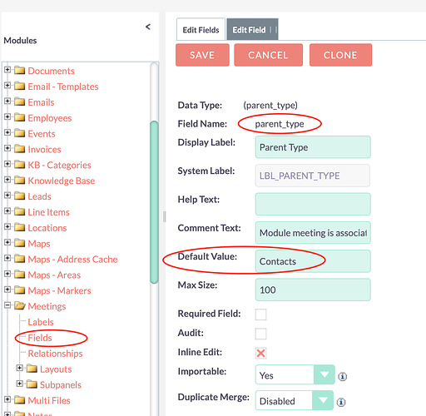Click the Invoices folder icon
Viewport: 426px width, 416px height.
tap(20, 149)
